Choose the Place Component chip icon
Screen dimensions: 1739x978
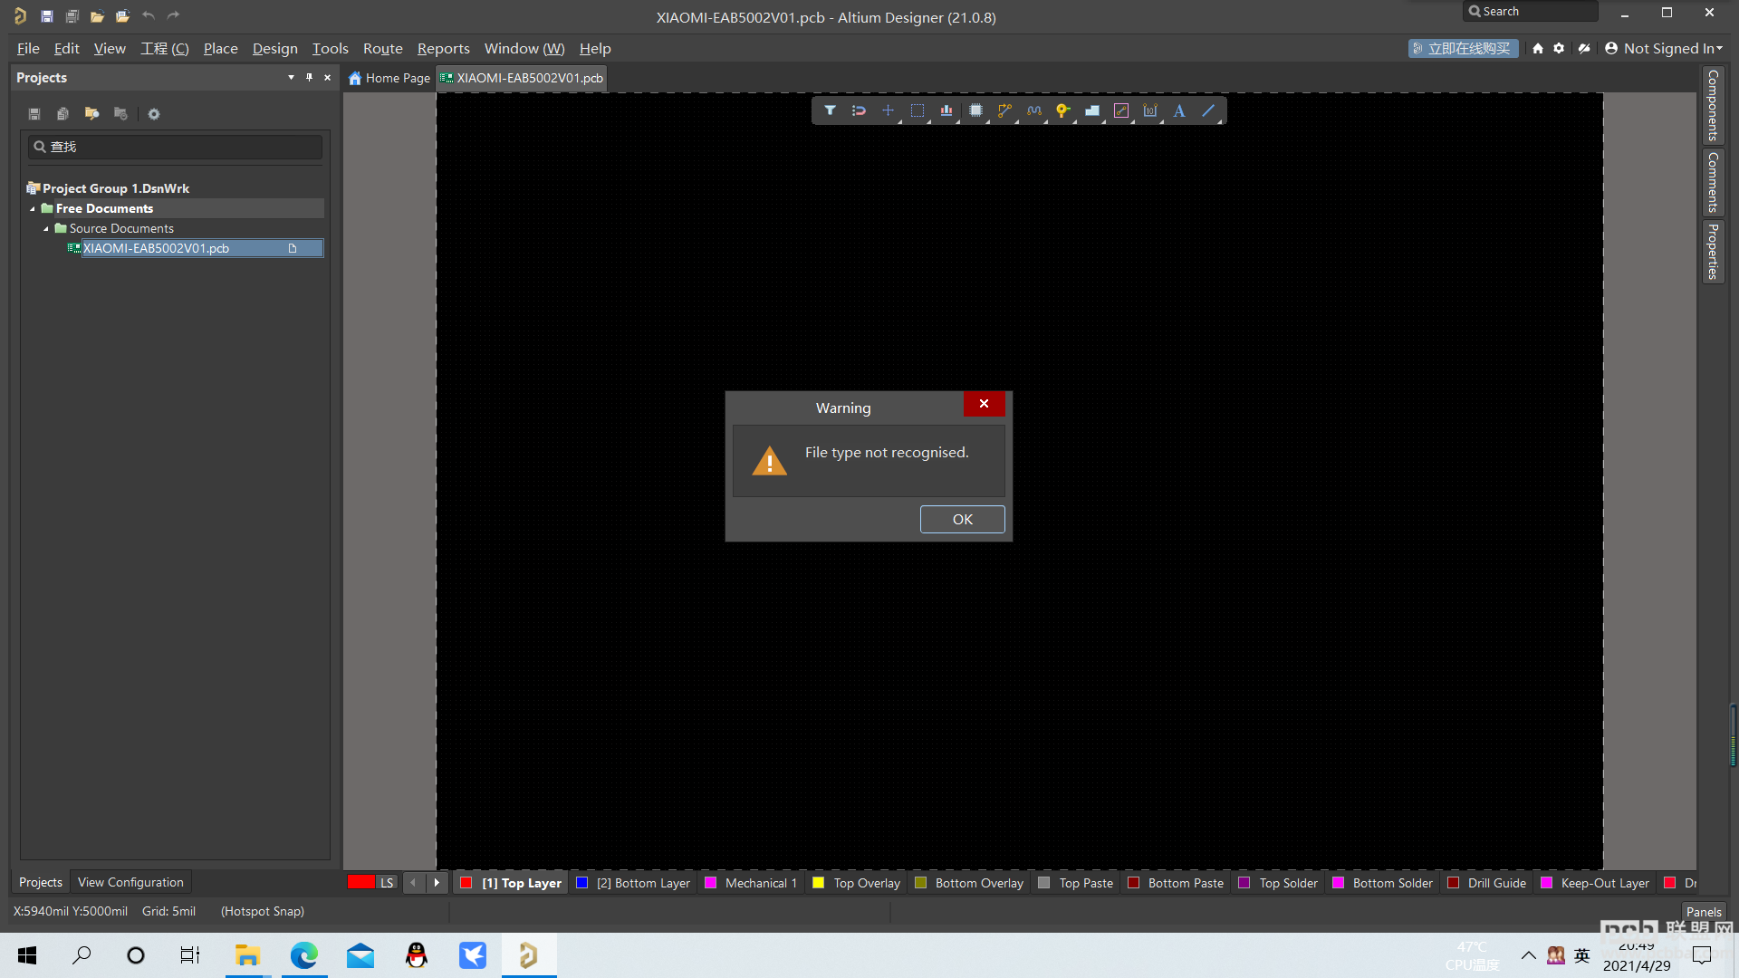[x=975, y=110]
